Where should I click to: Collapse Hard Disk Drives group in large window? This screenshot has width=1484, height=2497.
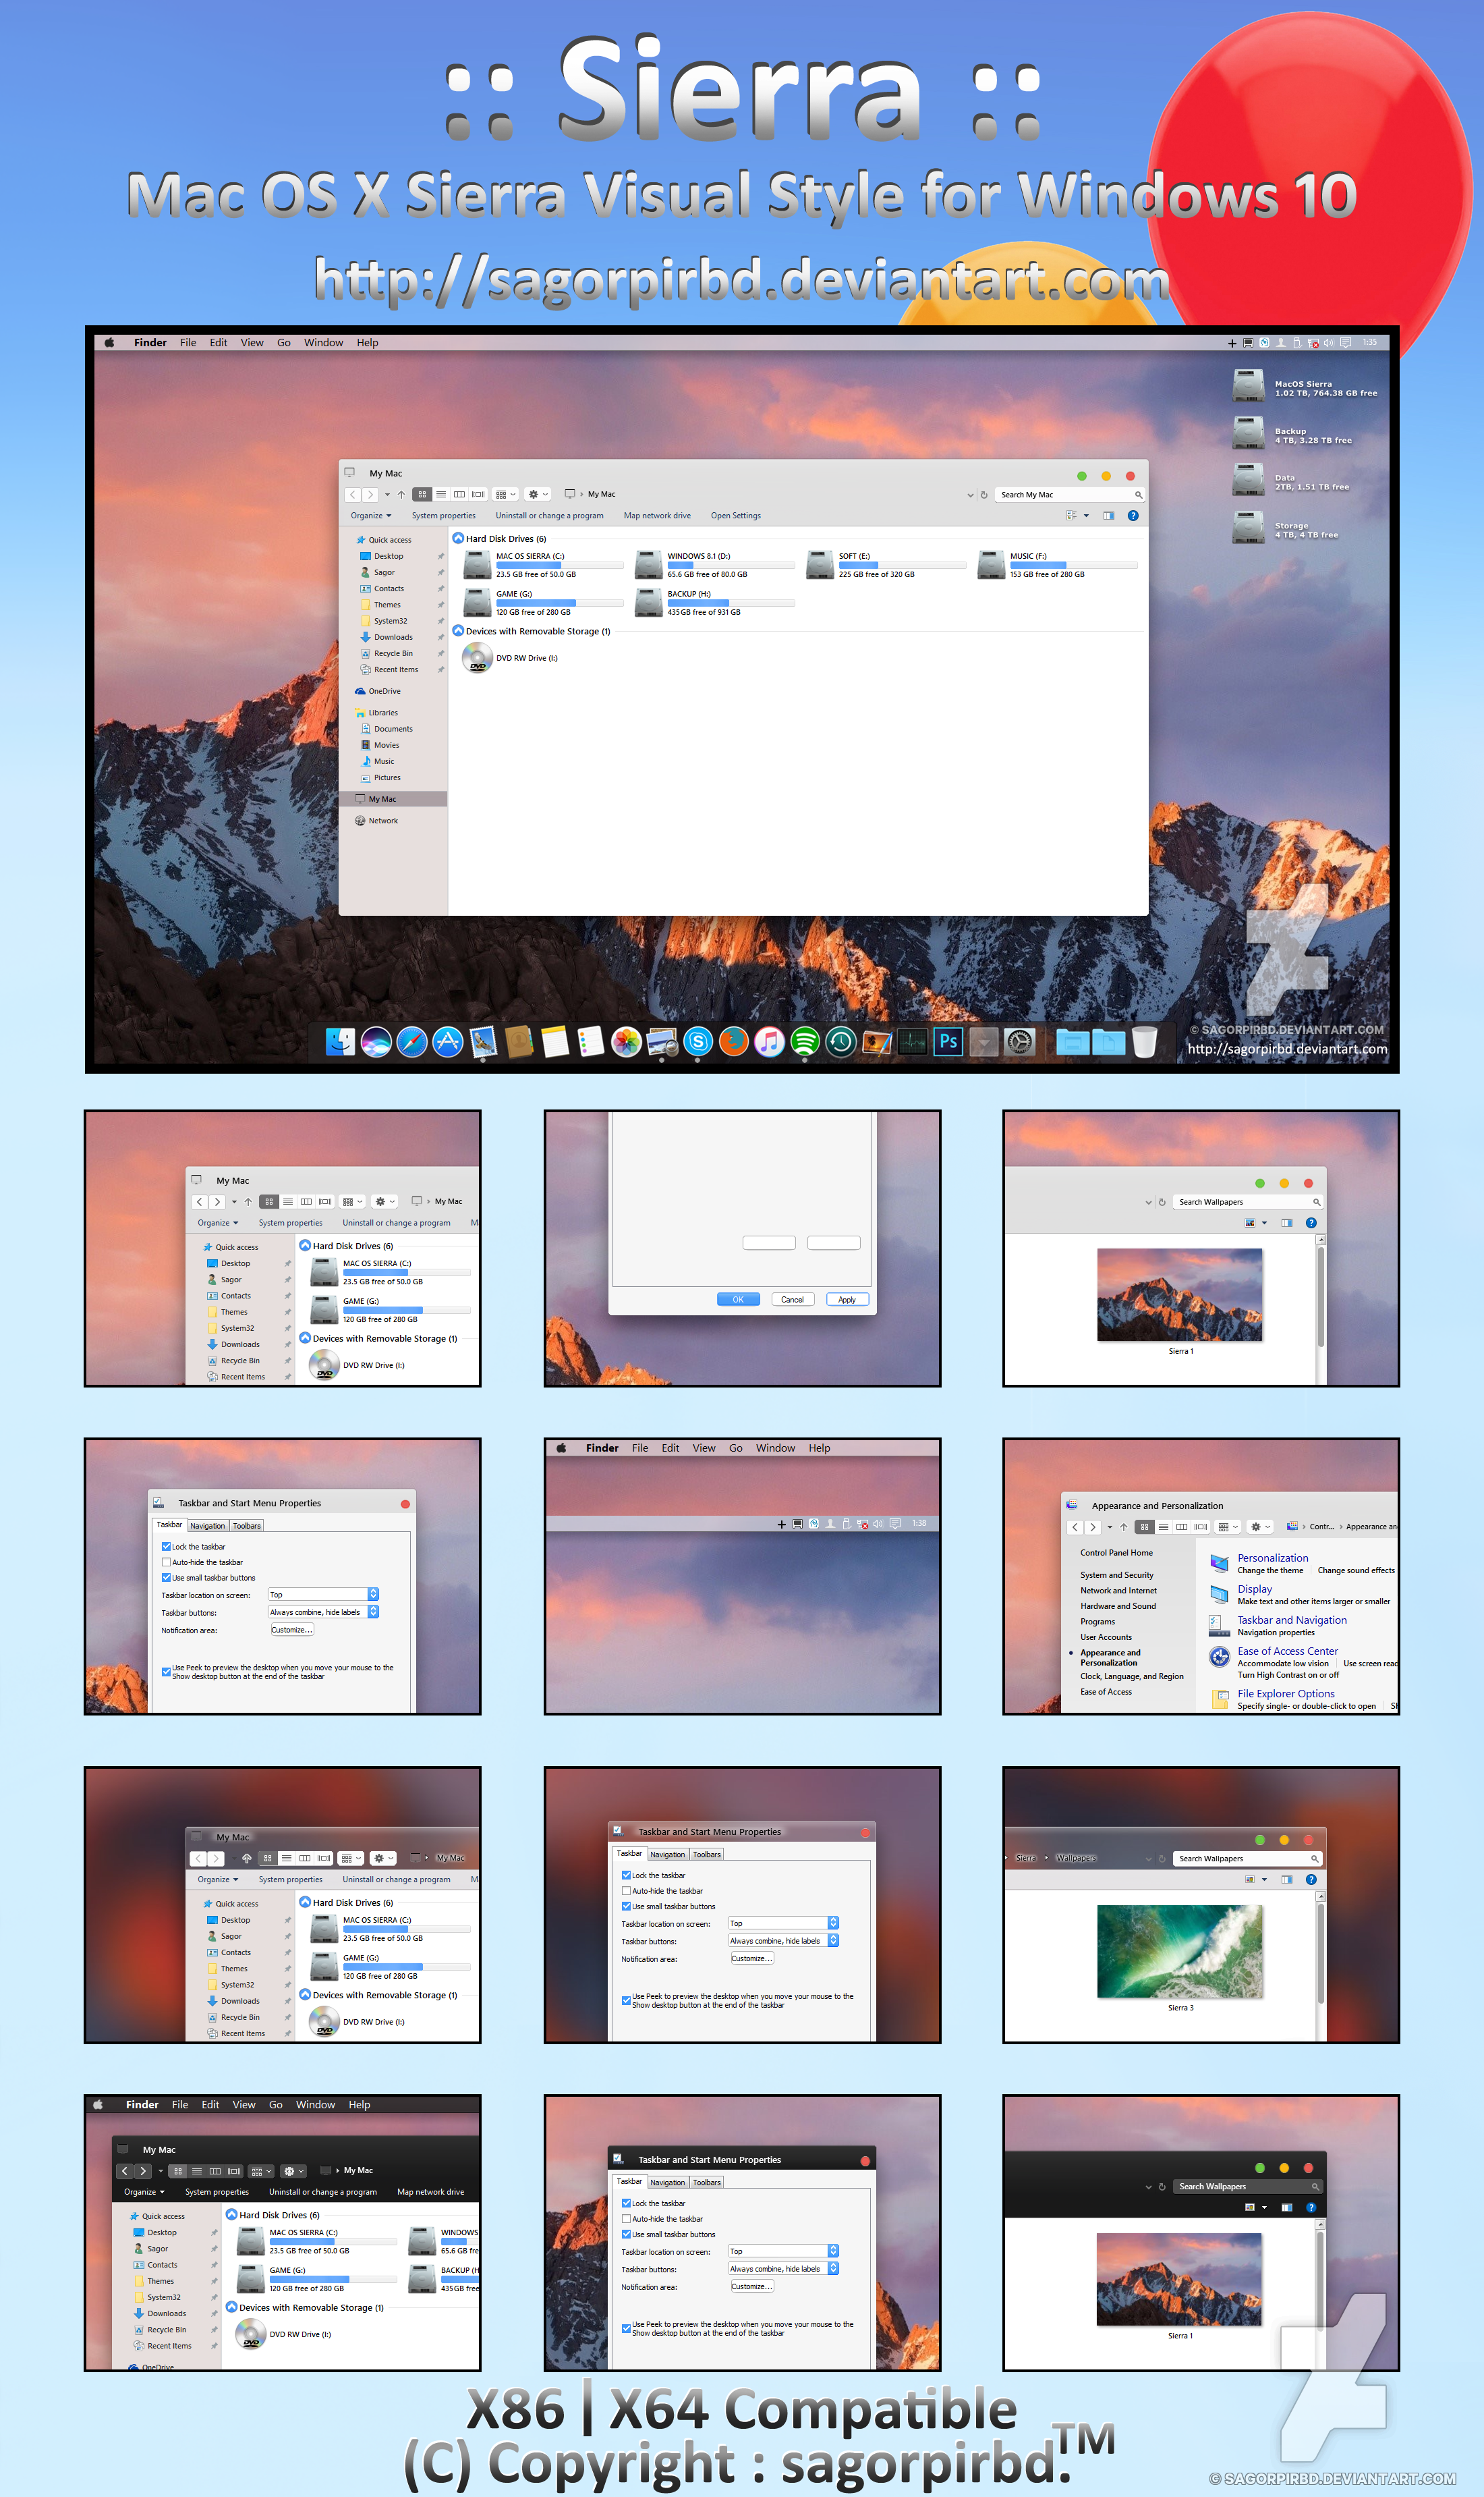(458, 539)
